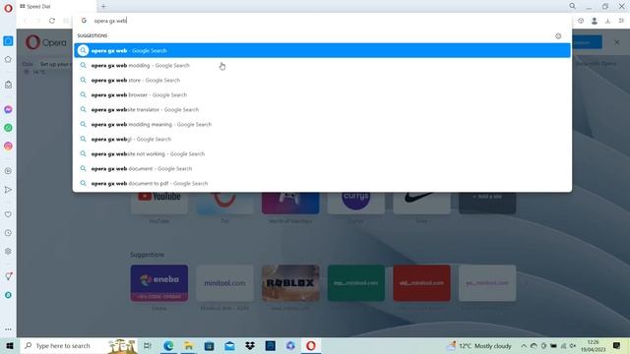Open the sidebar Speed Dial home icon

[x=8, y=41]
